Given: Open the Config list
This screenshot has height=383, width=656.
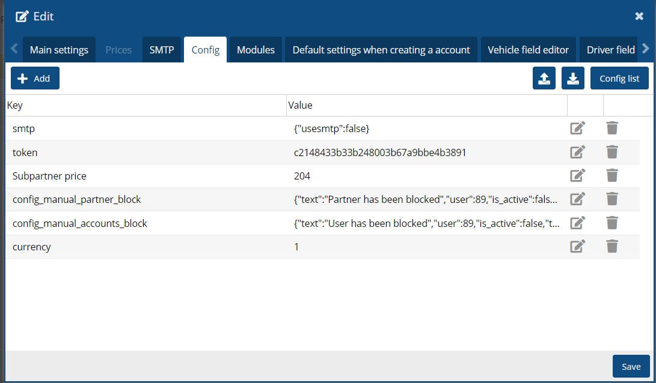Looking at the screenshot, I should [619, 79].
